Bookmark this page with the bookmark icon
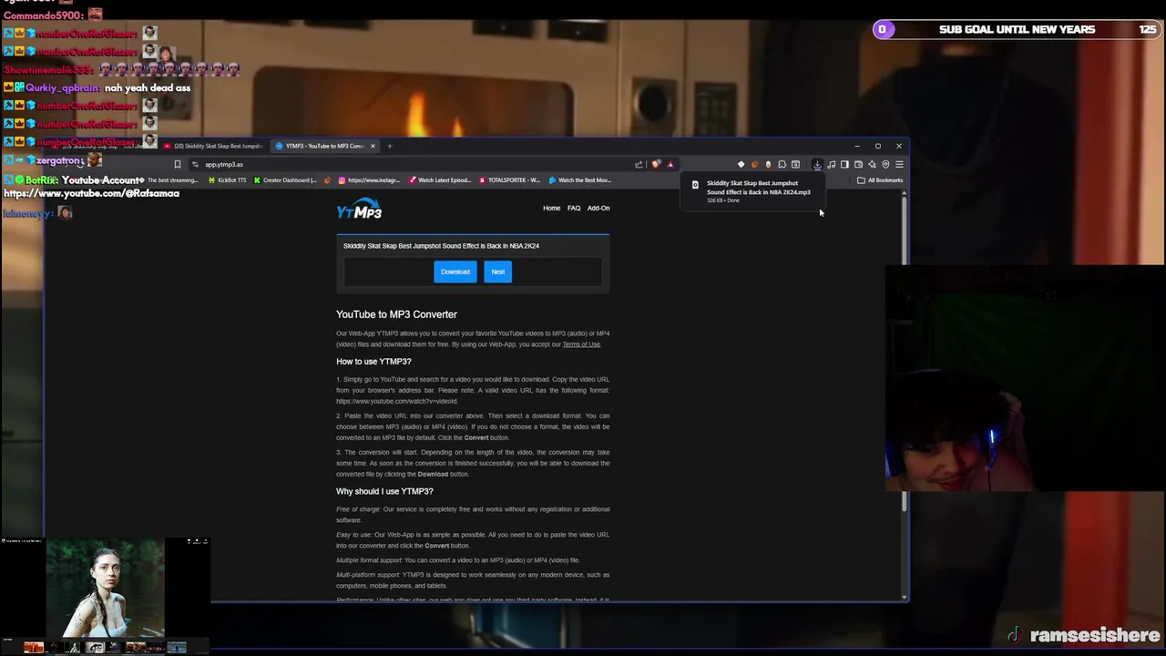The image size is (1166, 656). pos(178,165)
